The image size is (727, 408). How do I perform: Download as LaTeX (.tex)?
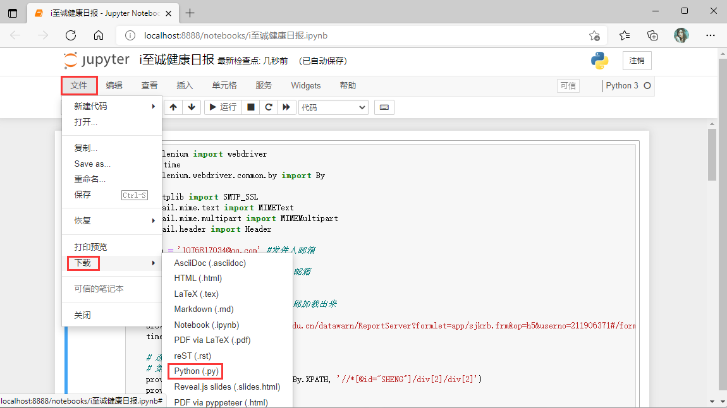click(x=228, y=294)
